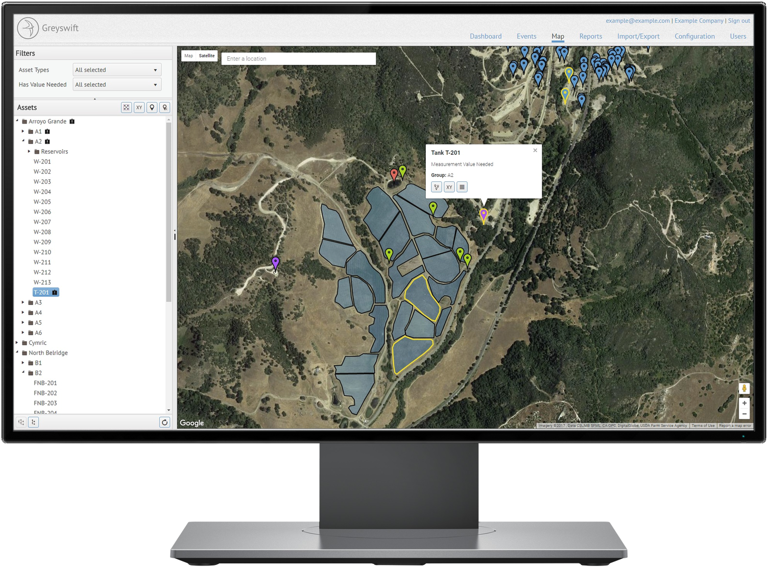Open the Dashboard tab
Image resolution: width=768 pixels, height=567 pixels.
click(x=486, y=36)
